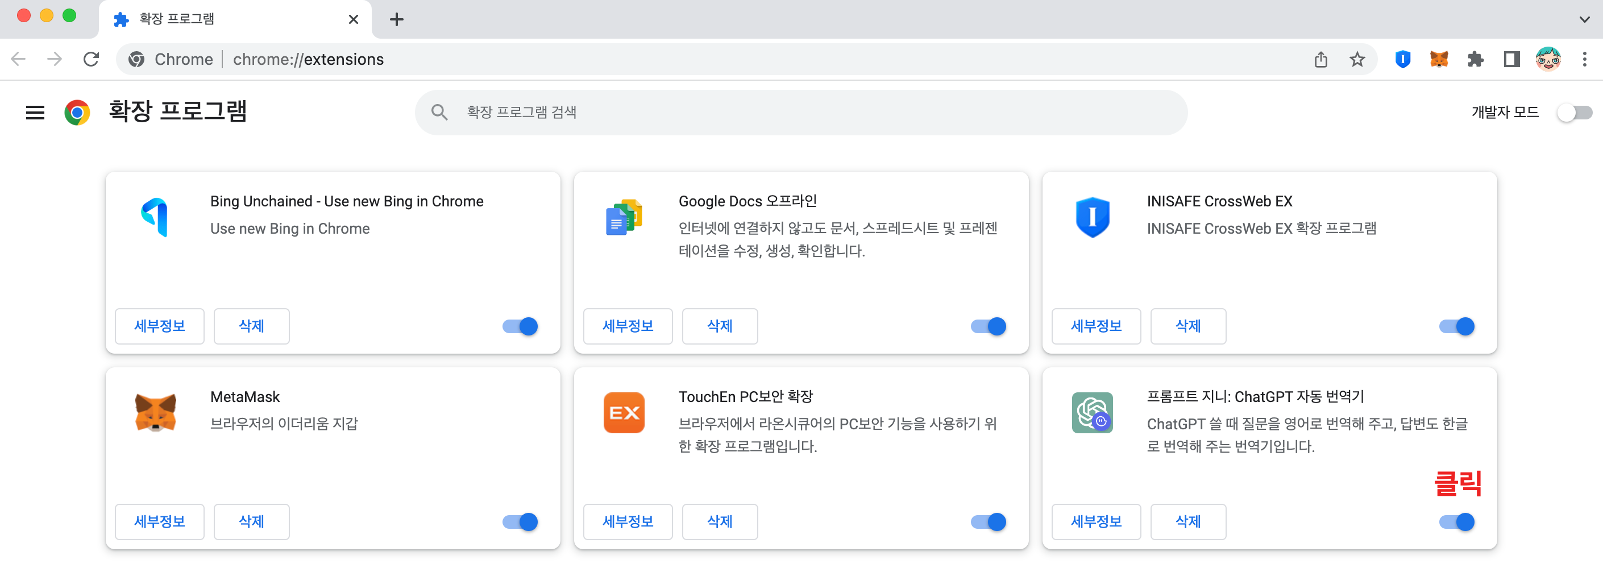Go forward with the browser forward arrow
The height and width of the screenshot is (572, 1603).
[55, 59]
